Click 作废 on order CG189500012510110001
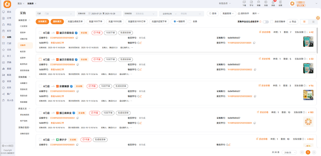This screenshot has width=321, height=156. click(97, 33)
